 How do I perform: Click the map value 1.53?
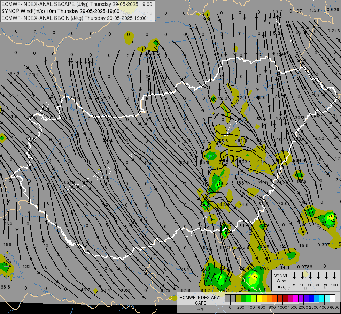click(314, 10)
